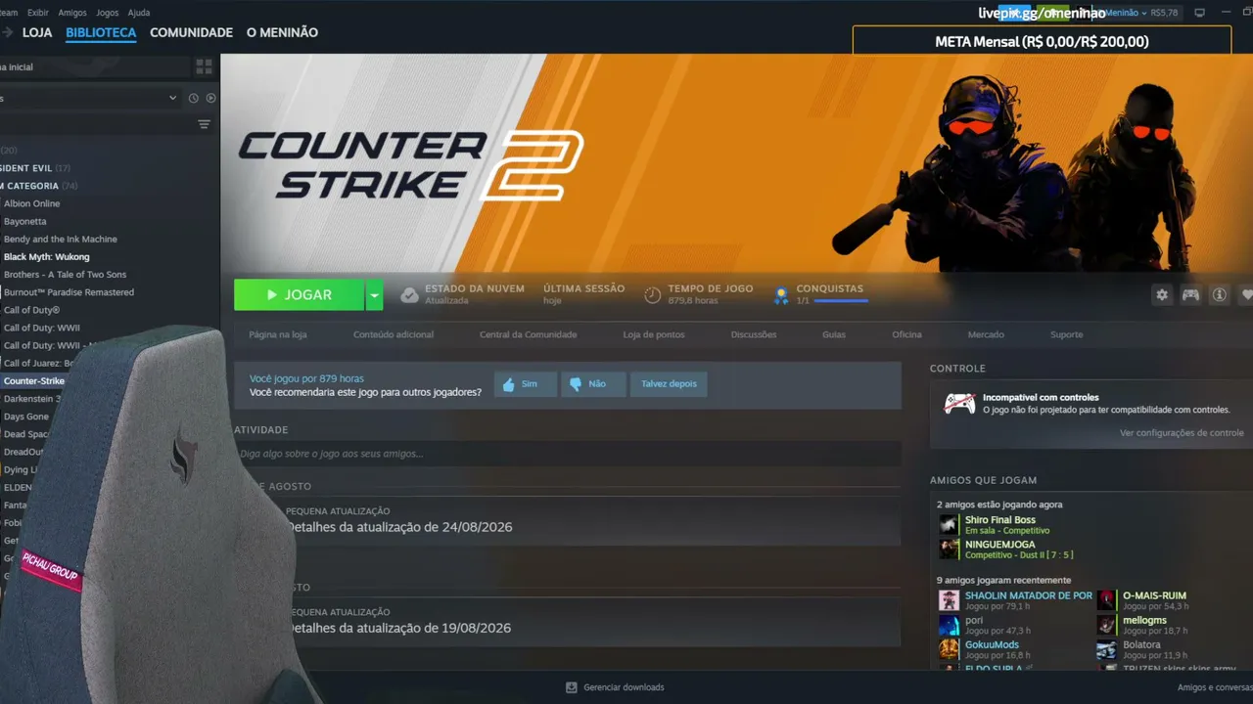Click the ready-to-play filter icon
Screen dimensions: 1253x704
pyautogui.click(x=210, y=98)
